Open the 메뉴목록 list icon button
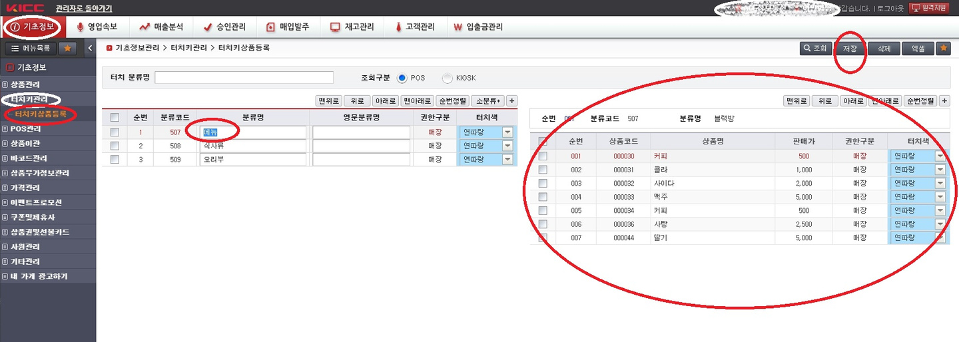Viewport: 959px width, 342px height. [x=31, y=48]
